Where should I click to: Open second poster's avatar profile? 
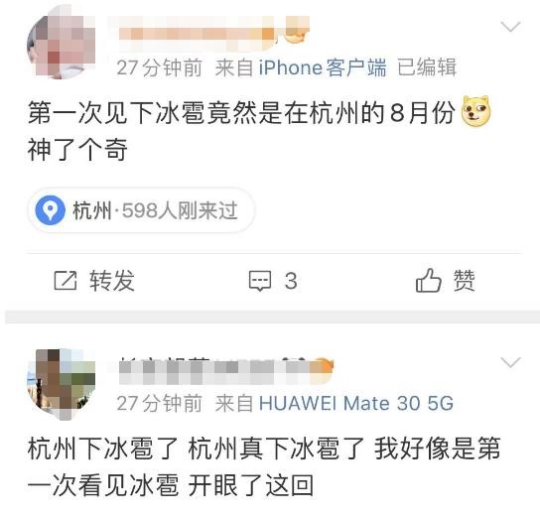(62, 384)
